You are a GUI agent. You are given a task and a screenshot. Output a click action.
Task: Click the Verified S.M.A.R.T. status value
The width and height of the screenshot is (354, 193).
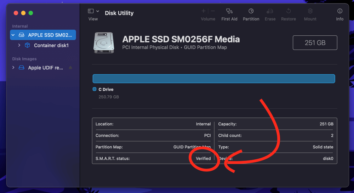click(203, 158)
